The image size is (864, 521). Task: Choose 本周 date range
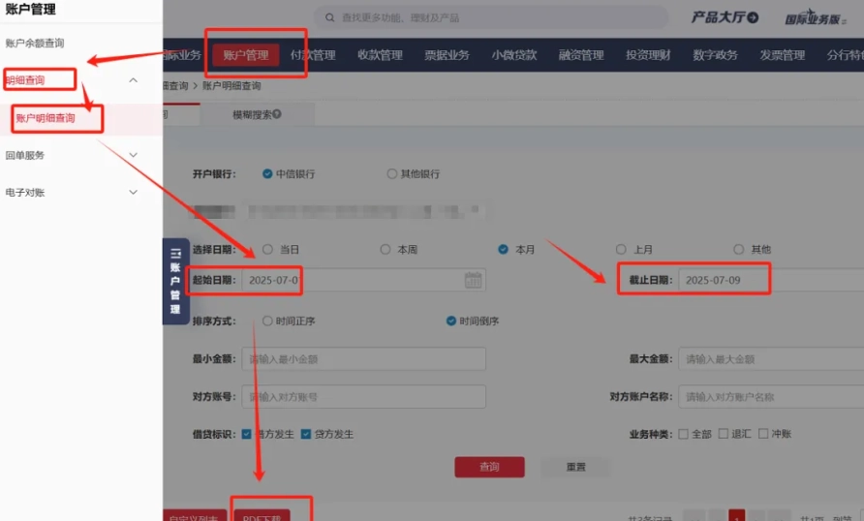click(386, 250)
